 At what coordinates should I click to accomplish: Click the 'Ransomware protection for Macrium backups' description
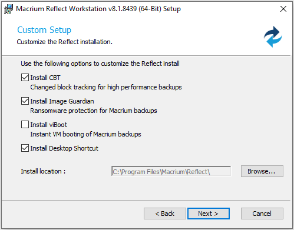coord(94,111)
